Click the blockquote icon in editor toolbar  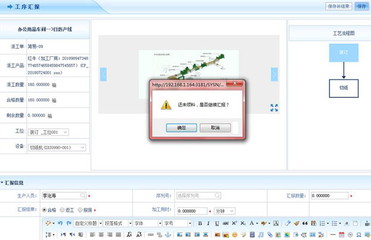pos(305,223)
